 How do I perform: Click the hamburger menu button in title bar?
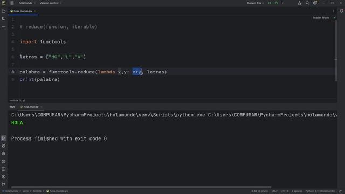click(12, 3)
